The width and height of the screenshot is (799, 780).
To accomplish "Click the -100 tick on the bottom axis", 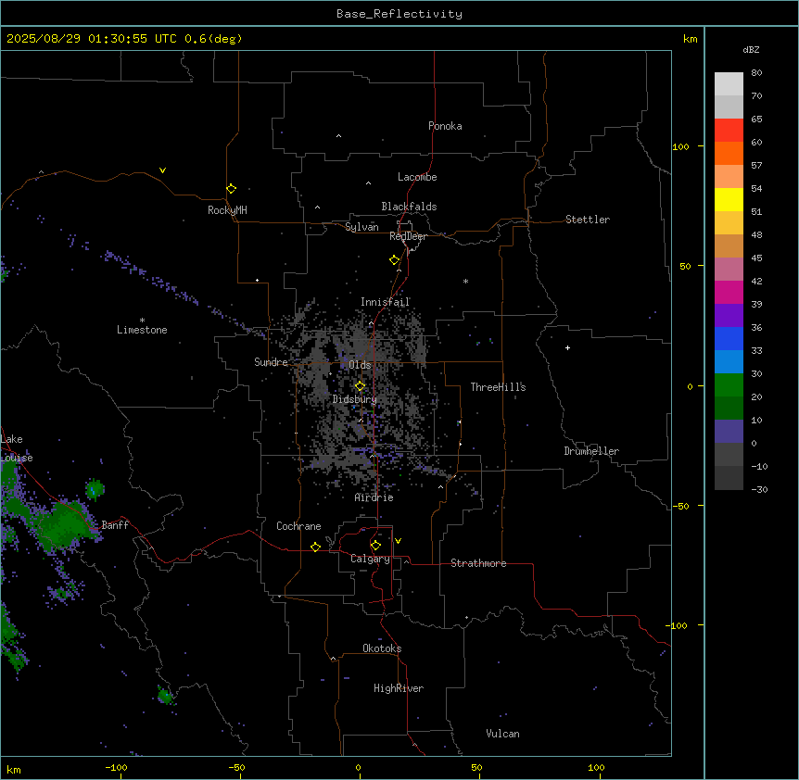I will (116, 767).
